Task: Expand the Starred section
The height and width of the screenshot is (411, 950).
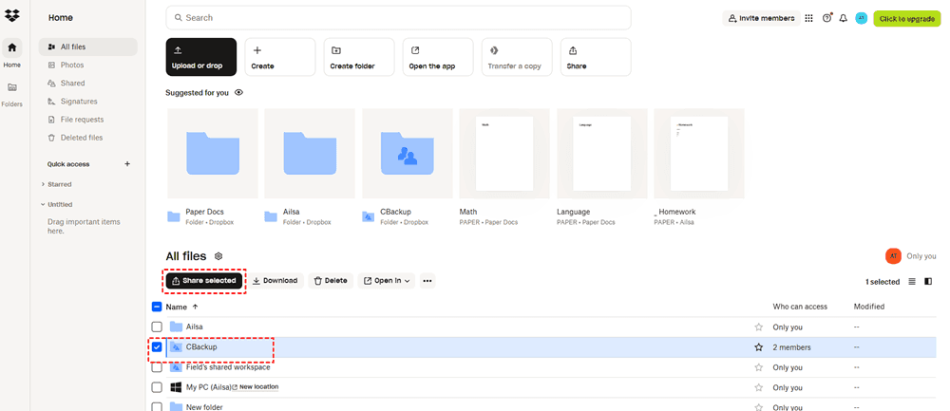Action: (43, 184)
